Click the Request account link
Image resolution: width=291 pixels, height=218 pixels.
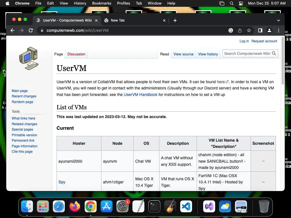coord(264,41)
